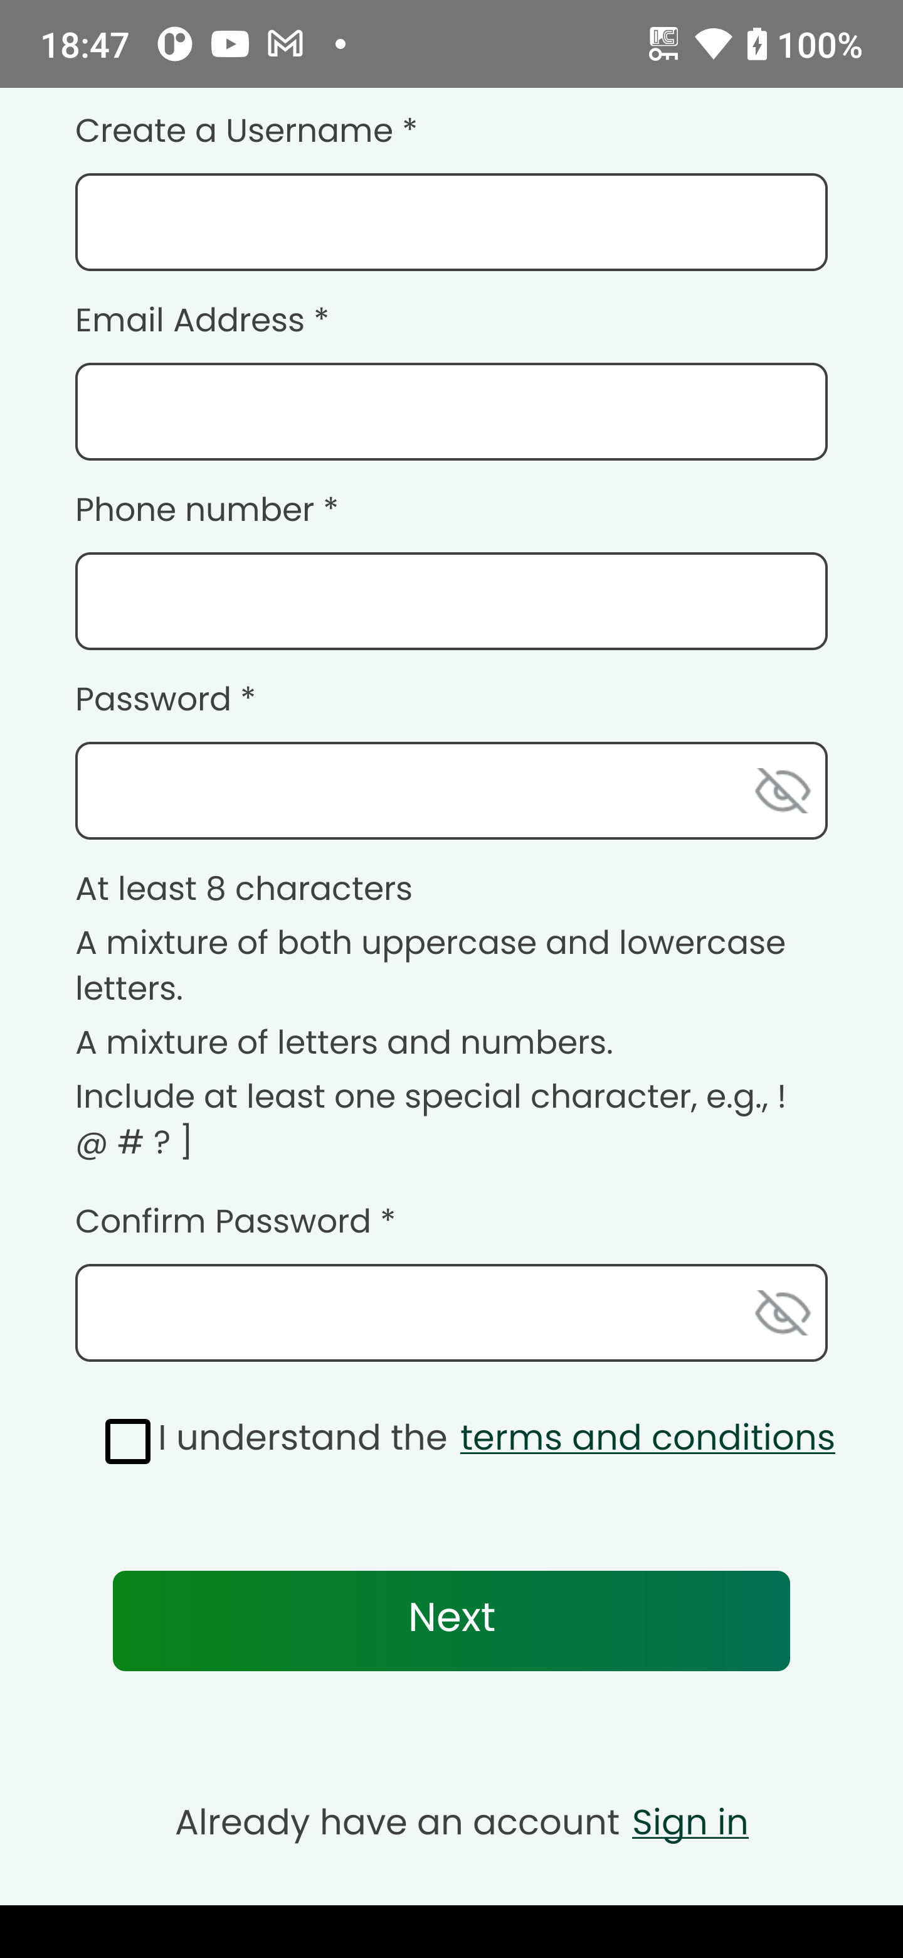Tap the YouTube notification icon

click(x=230, y=44)
